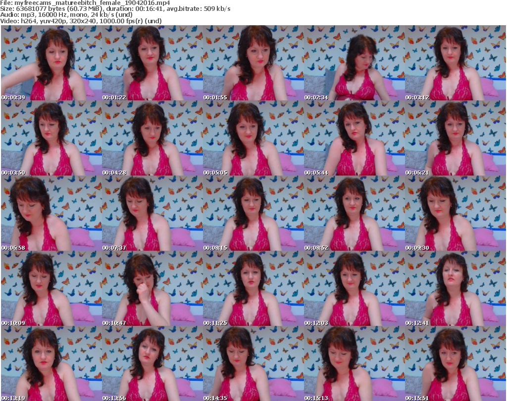The height and width of the screenshot is (401, 507).
Task: Click the File name line ending in 19042016.mp4
Action: [85, 3]
